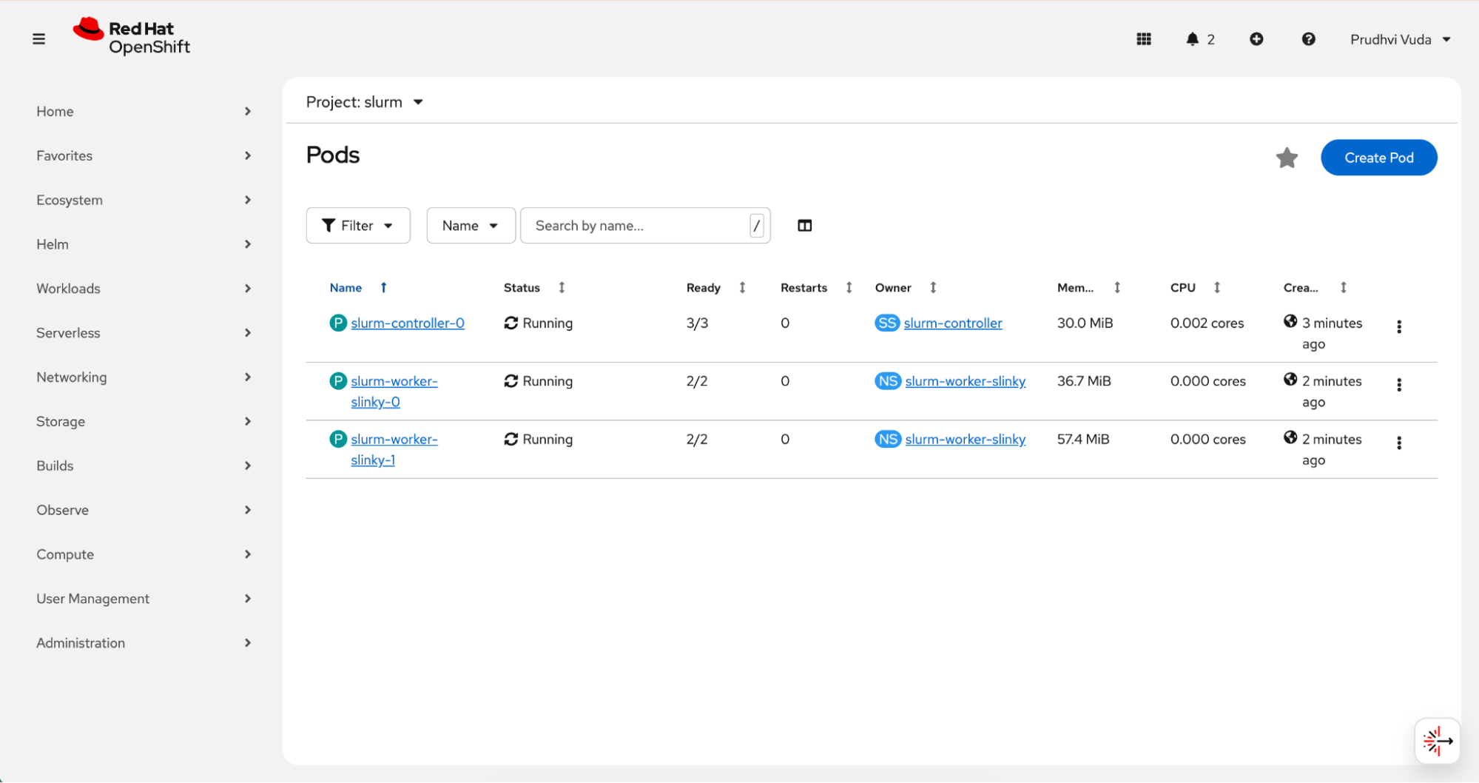Click the Create Pod button
This screenshot has height=783, width=1479.
click(1378, 158)
